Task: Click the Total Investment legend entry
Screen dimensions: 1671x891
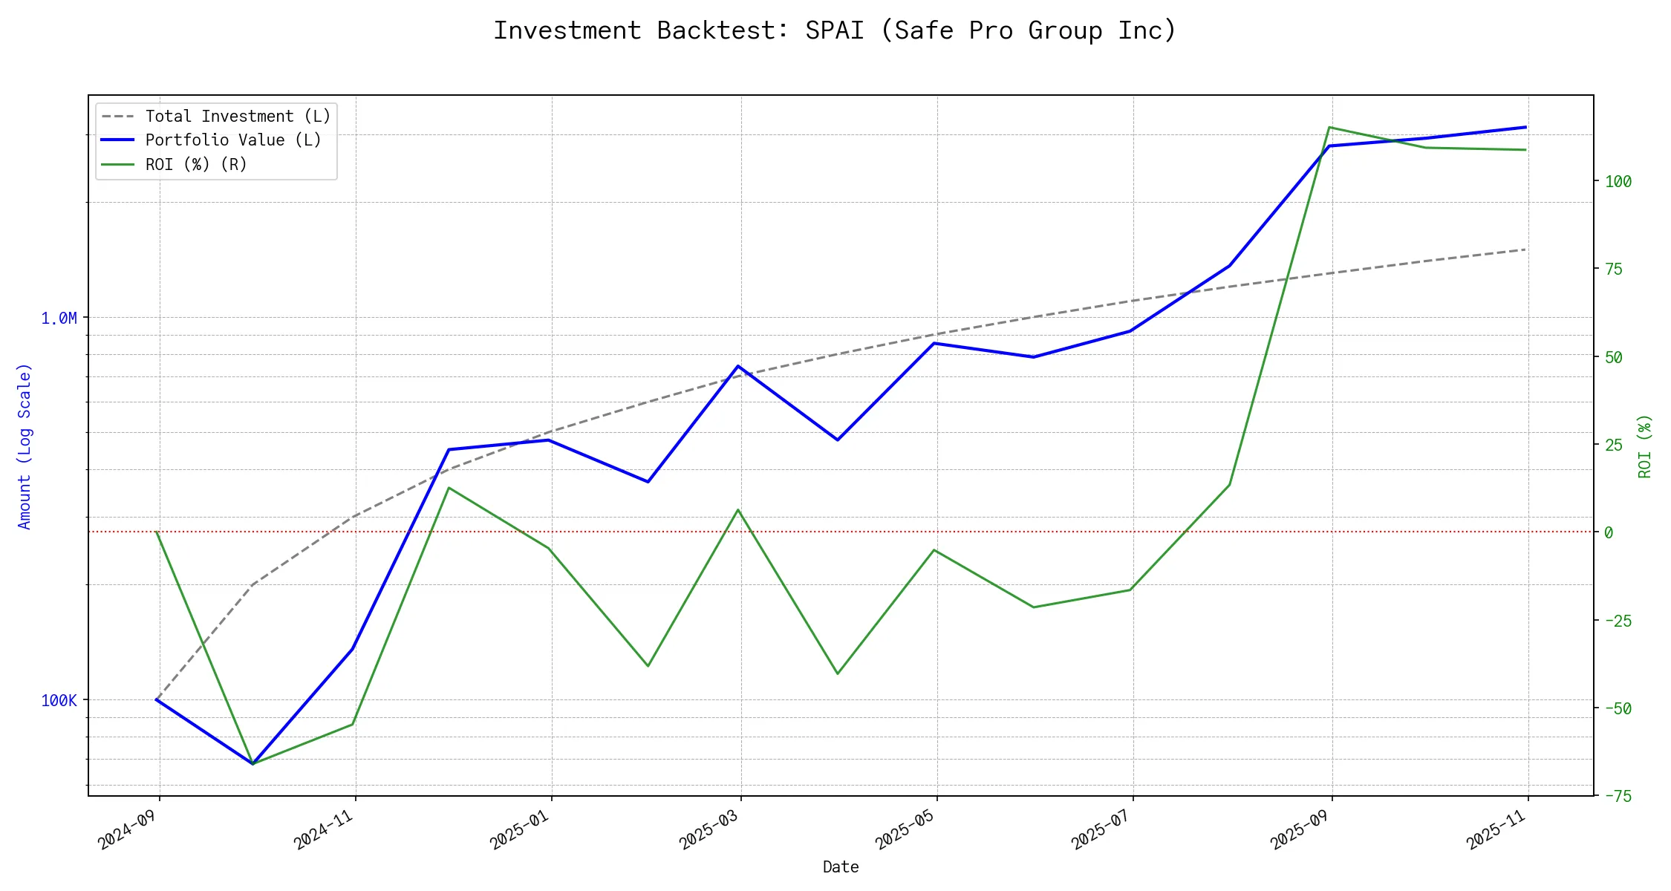Action: [x=238, y=117]
